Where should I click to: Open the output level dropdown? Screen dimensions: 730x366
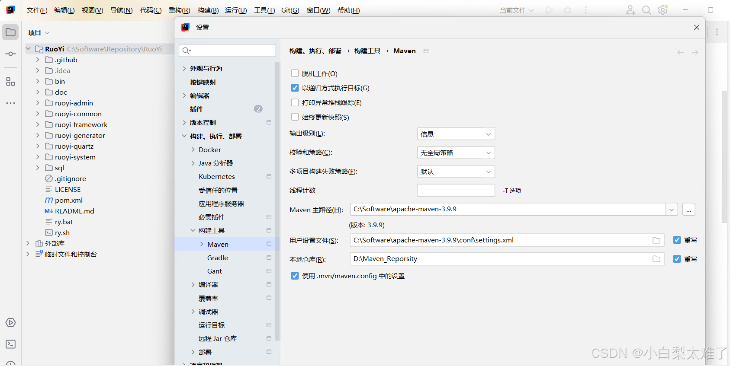tap(456, 134)
